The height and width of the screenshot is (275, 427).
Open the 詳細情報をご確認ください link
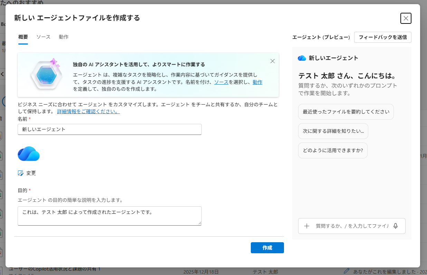[88, 111]
